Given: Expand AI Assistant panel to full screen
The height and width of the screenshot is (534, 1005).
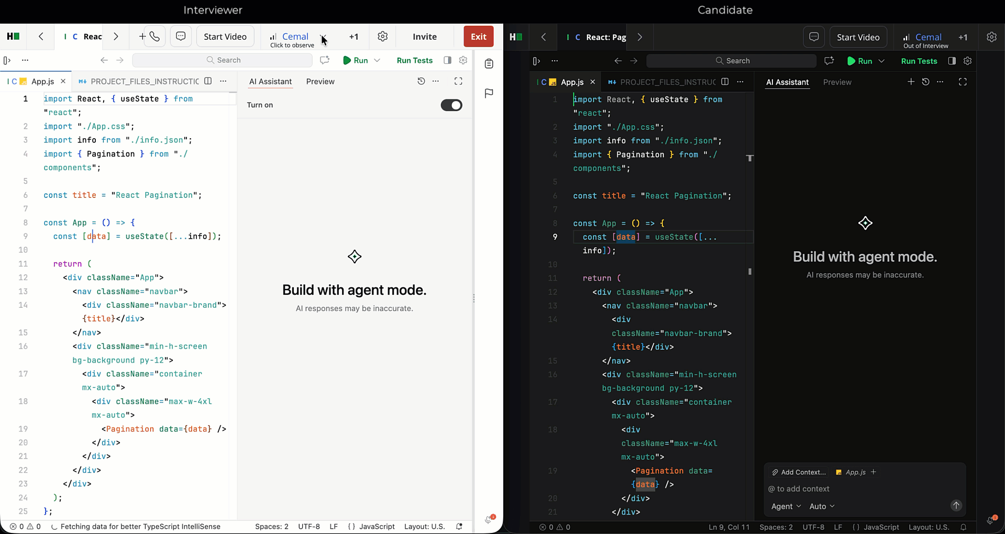Looking at the screenshot, I should 458,81.
